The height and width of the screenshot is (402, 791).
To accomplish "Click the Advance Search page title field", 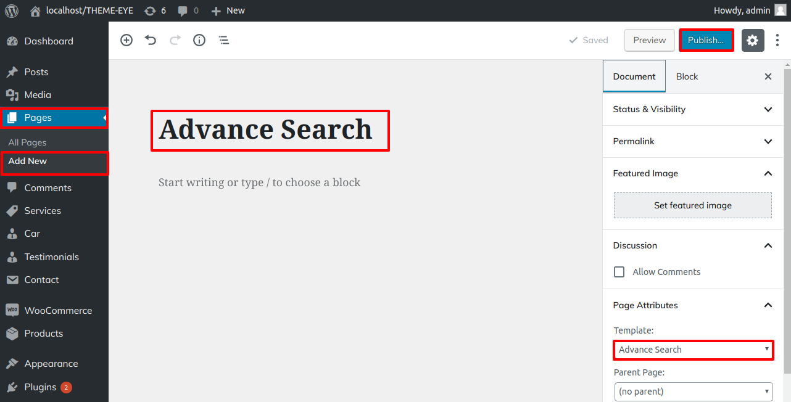I will coord(266,129).
